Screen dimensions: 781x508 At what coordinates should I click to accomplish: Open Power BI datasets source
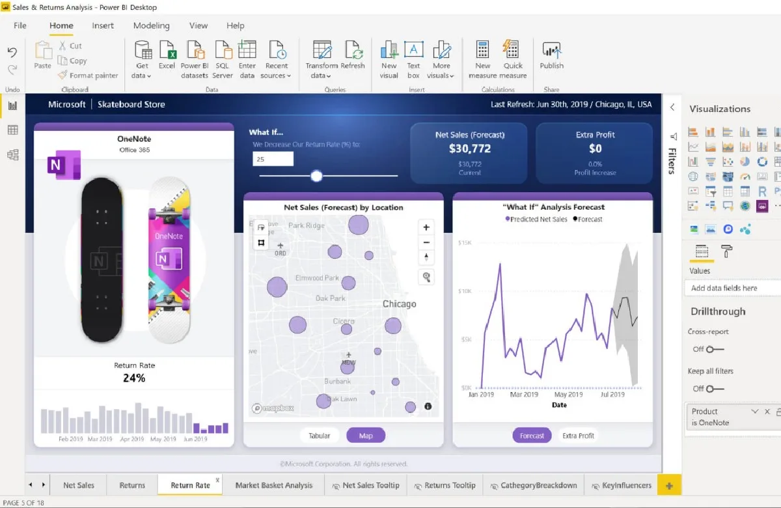(x=195, y=59)
